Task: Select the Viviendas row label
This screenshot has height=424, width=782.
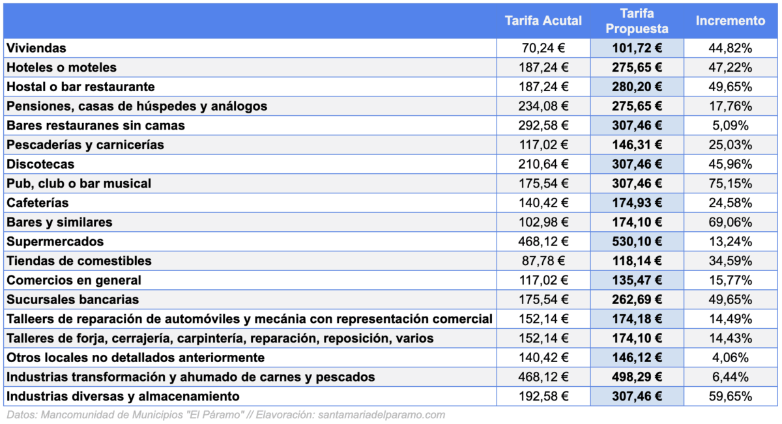Action: click(x=36, y=48)
